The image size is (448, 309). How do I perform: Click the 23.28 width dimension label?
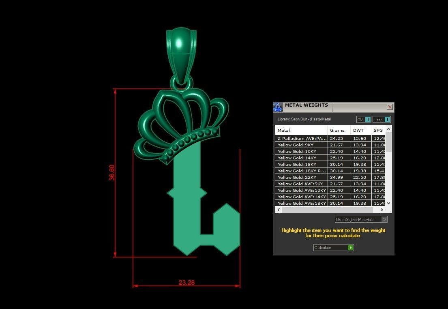tap(186, 282)
